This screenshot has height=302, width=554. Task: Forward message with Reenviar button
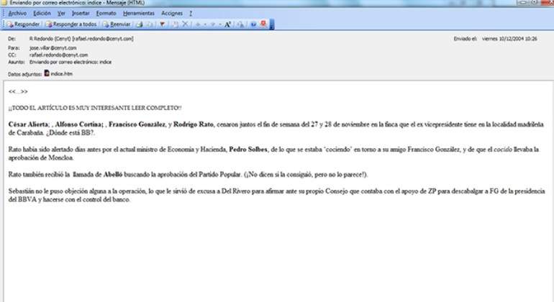(x=117, y=24)
